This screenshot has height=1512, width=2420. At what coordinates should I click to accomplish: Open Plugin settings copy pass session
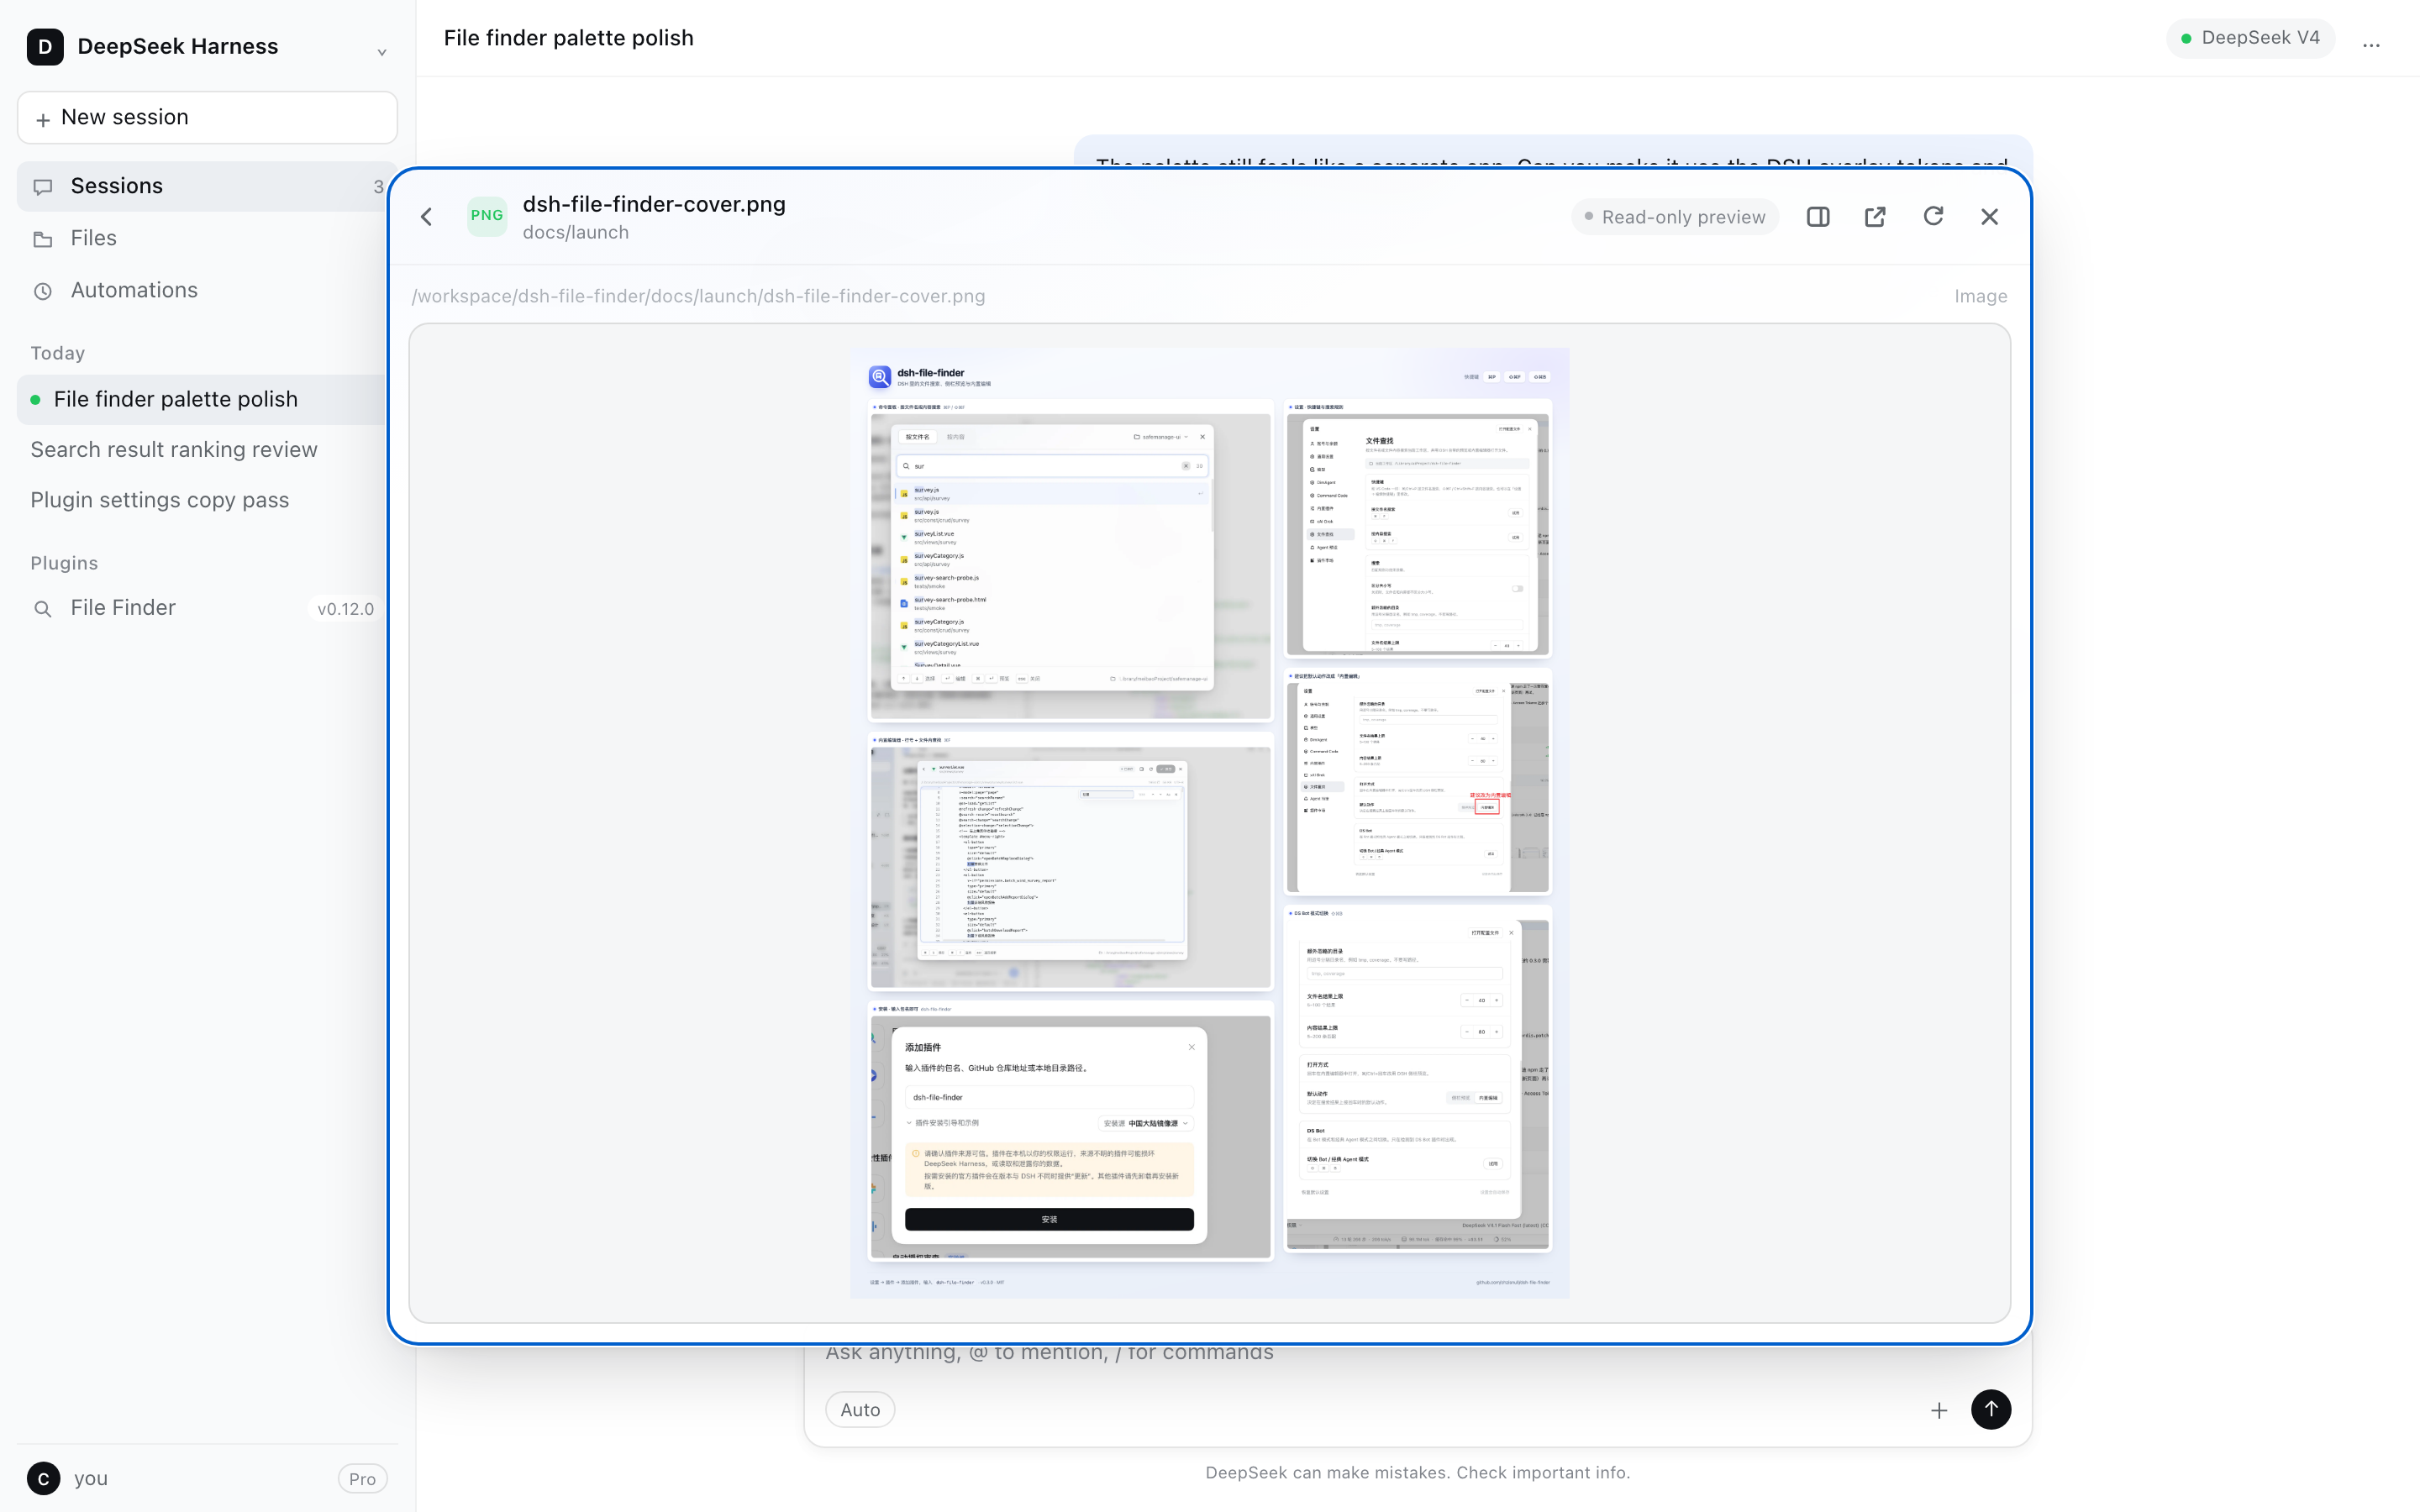207,500
